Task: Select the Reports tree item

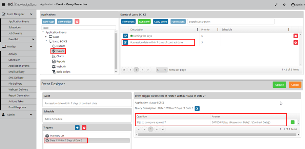Action: 59,61
